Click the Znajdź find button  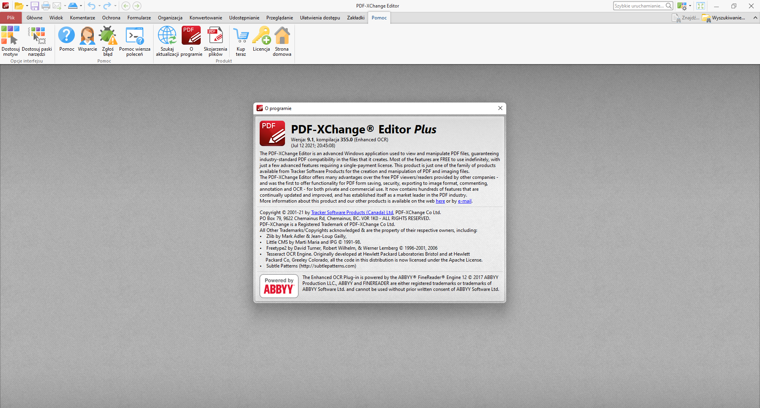[686, 18]
